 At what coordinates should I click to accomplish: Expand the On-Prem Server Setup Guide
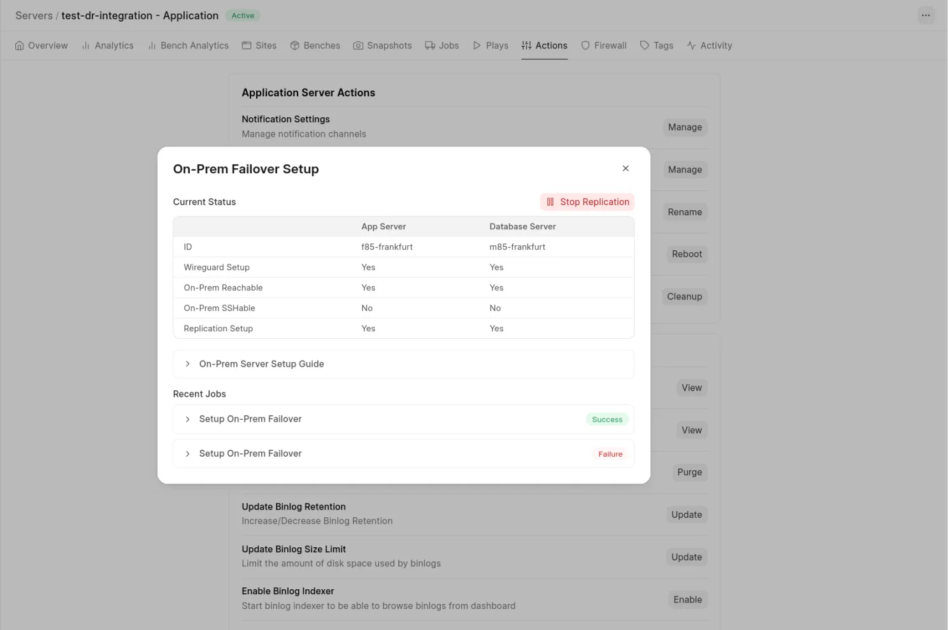(x=261, y=364)
